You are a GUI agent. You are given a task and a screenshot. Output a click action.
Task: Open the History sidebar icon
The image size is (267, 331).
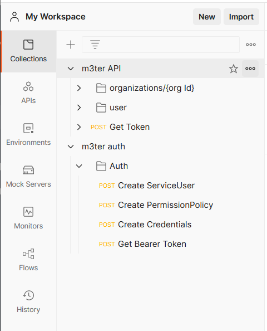click(x=28, y=302)
